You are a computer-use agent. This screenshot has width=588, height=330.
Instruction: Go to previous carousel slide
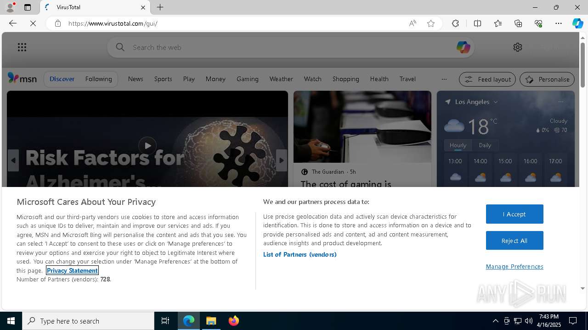[13, 160]
